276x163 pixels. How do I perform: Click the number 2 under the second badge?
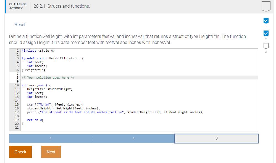click(x=266, y=39)
